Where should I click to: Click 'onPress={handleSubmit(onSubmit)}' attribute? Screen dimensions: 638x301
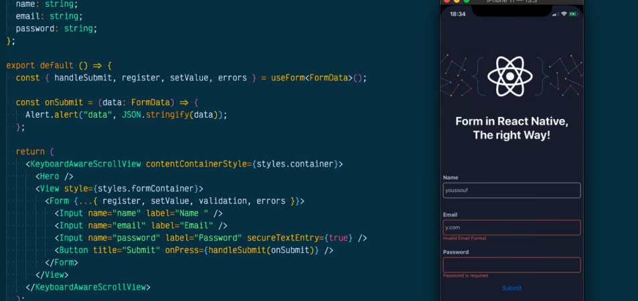tap(242, 250)
